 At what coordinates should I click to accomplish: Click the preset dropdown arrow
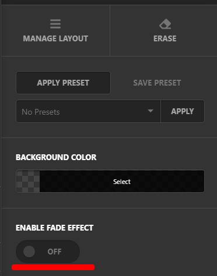(x=150, y=111)
